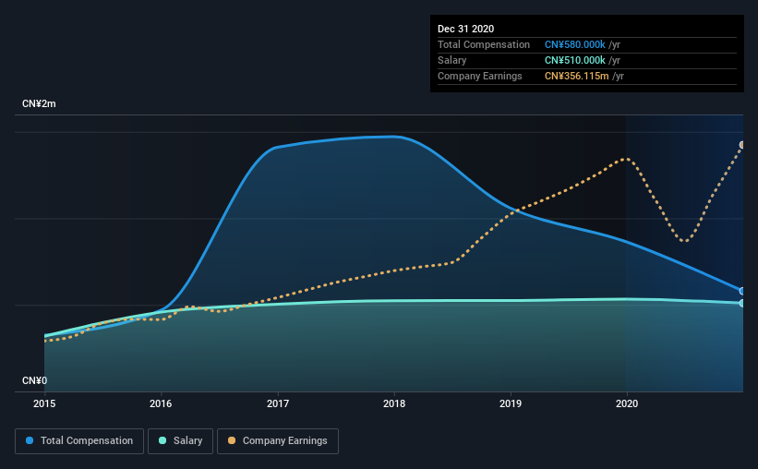
Task: Click the 2020 x-axis label
Action: click(627, 403)
